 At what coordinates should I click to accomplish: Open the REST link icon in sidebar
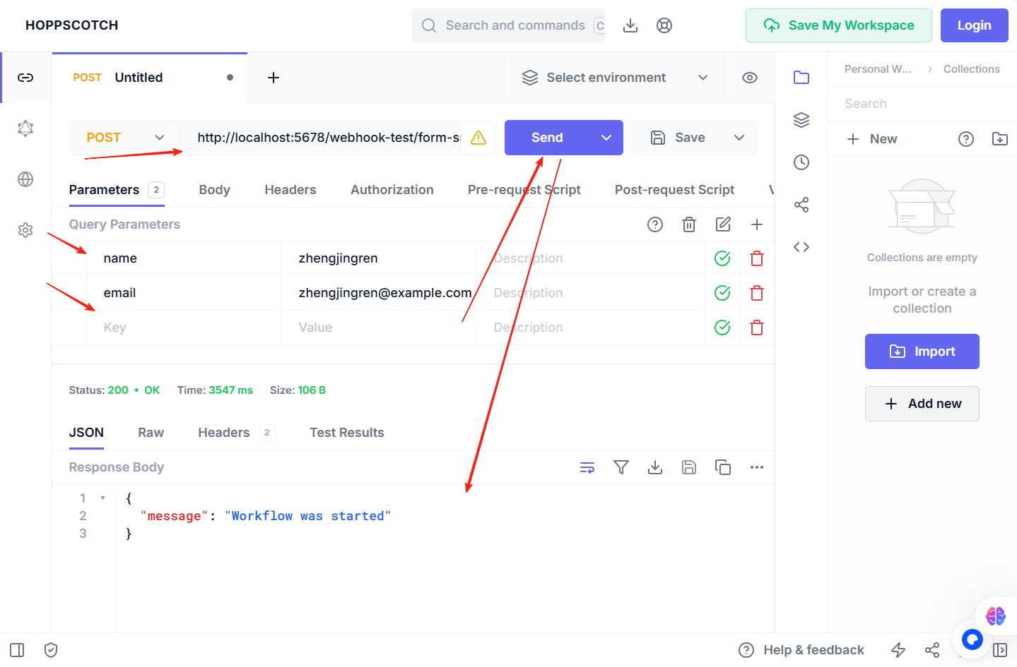click(x=25, y=78)
